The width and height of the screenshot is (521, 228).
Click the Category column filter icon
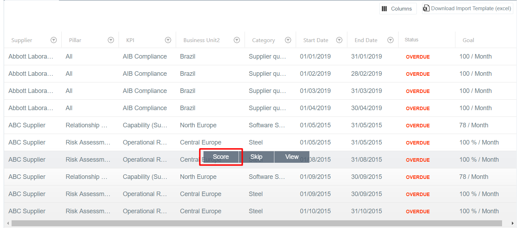point(288,40)
